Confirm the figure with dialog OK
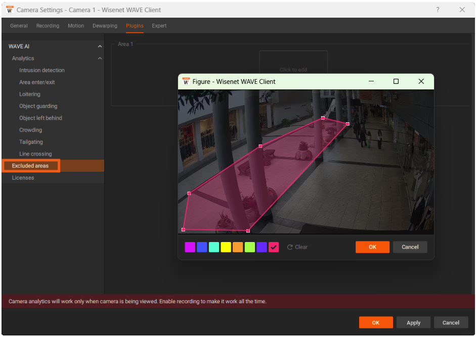476x337 pixels. point(372,247)
